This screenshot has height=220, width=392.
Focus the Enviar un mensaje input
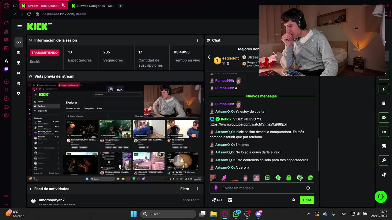pos(262,188)
